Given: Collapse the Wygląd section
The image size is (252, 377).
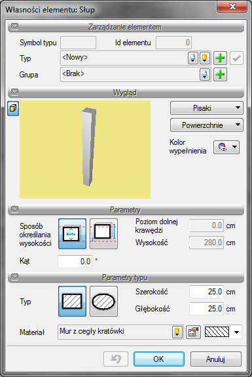Looking at the screenshot, I should (x=14, y=92).
